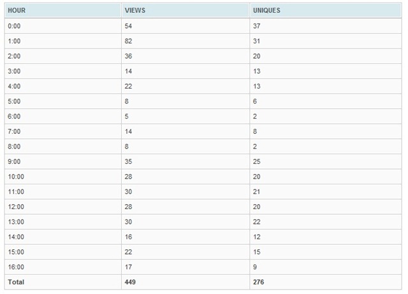Screen dimensions: 408x294
Task: Select the total uniques value 276
Action: click(258, 282)
